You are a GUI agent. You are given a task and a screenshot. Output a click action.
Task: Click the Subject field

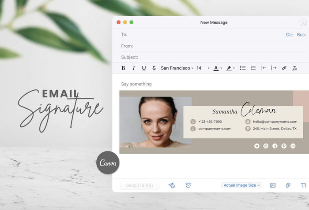click(214, 57)
